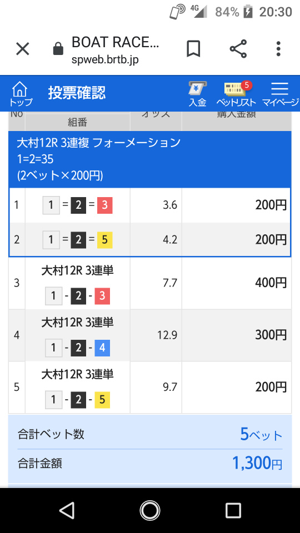Tap the 1,300円 total amount
The image size is (300, 533).
click(x=257, y=463)
